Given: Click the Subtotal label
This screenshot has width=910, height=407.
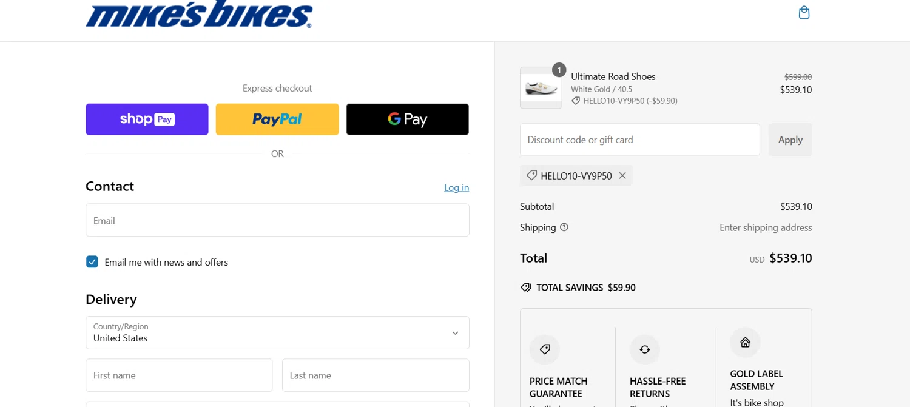Looking at the screenshot, I should pos(537,206).
